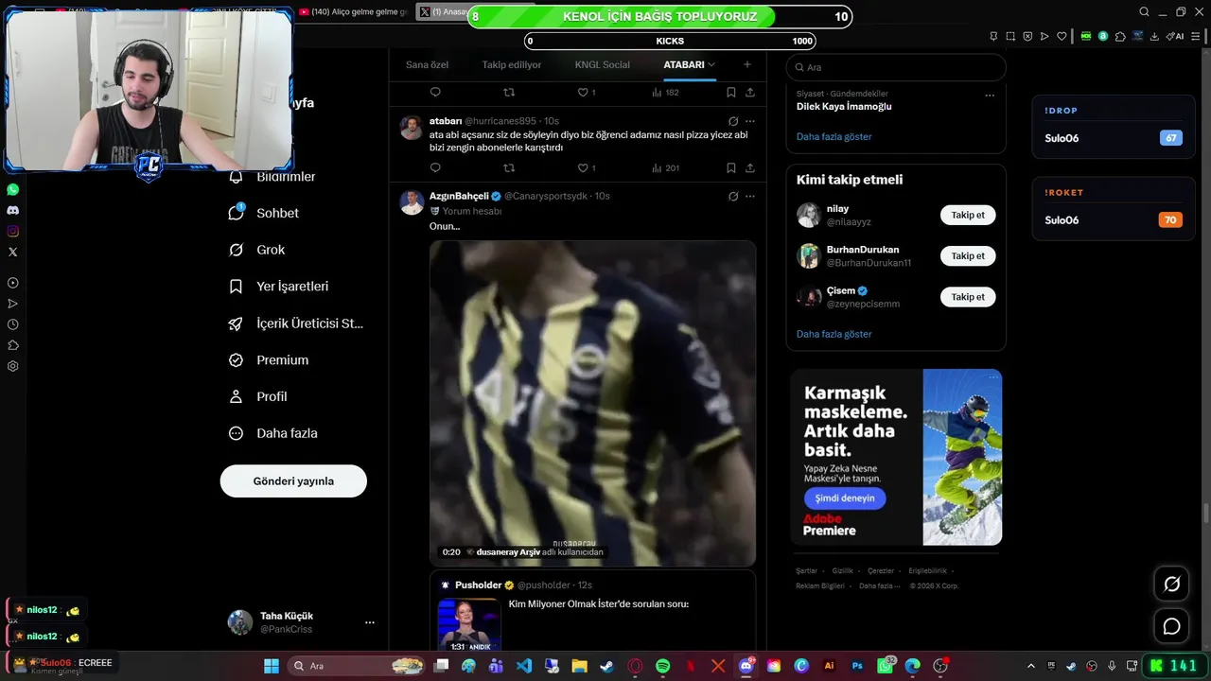Open the Gizlilik footer link

tap(843, 571)
